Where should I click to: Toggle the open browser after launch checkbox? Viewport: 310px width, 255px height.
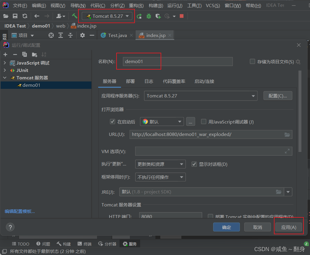tap(112, 121)
